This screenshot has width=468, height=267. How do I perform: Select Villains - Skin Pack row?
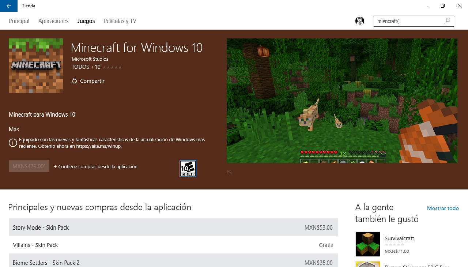pyautogui.click(x=173, y=245)
